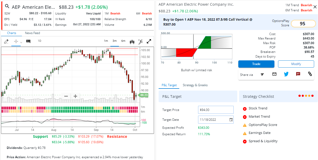This screenshot has width=318, height=160.
Task: Click the OptionsPlay Score warning icon
Action: (245, 125)
